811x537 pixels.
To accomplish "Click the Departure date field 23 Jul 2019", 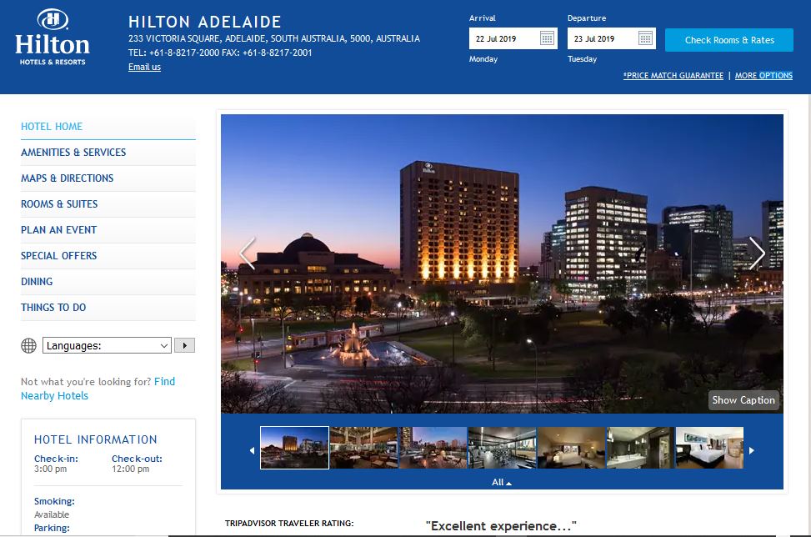I will point(611,38).
